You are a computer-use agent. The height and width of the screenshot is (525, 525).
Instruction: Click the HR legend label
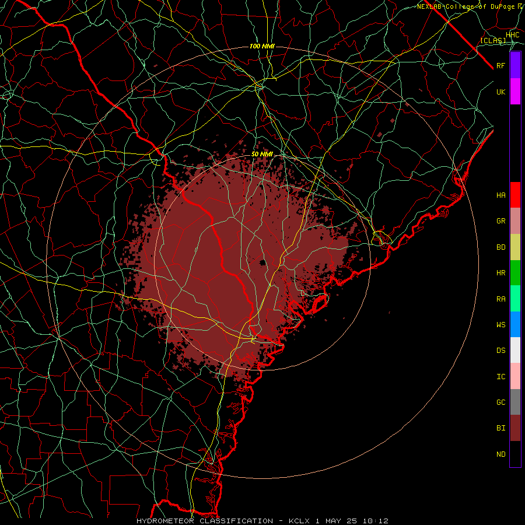coord(501,273)
